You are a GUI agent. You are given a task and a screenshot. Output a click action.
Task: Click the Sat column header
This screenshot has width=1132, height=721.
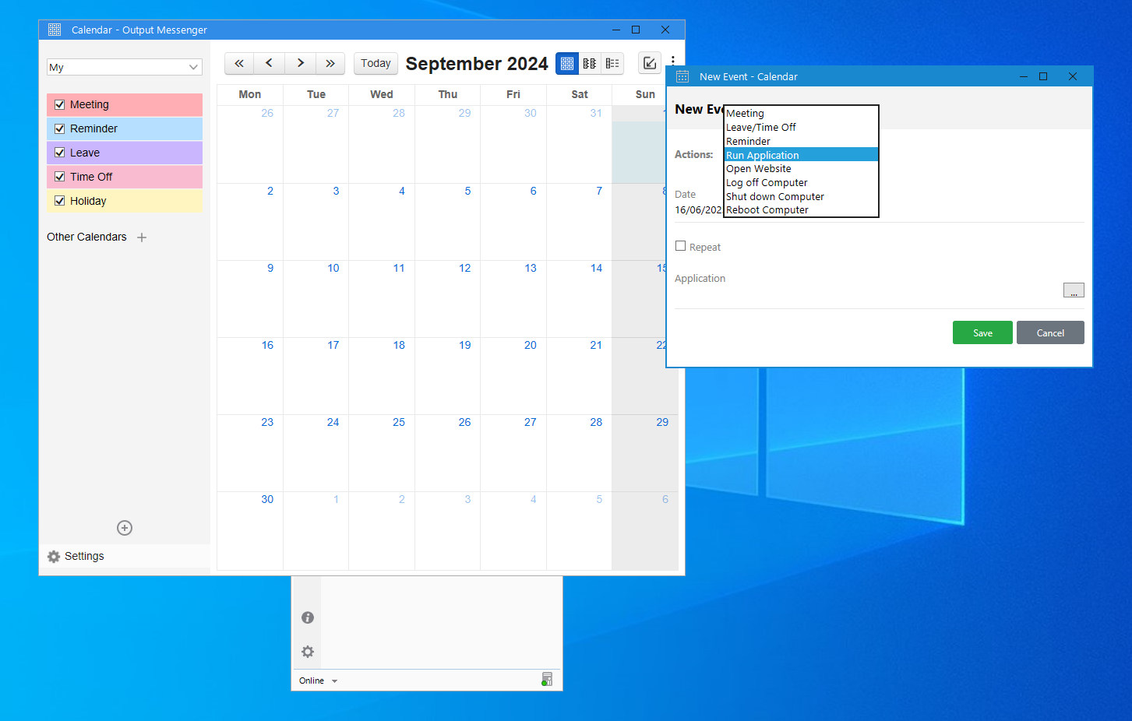tap(580, 94)
